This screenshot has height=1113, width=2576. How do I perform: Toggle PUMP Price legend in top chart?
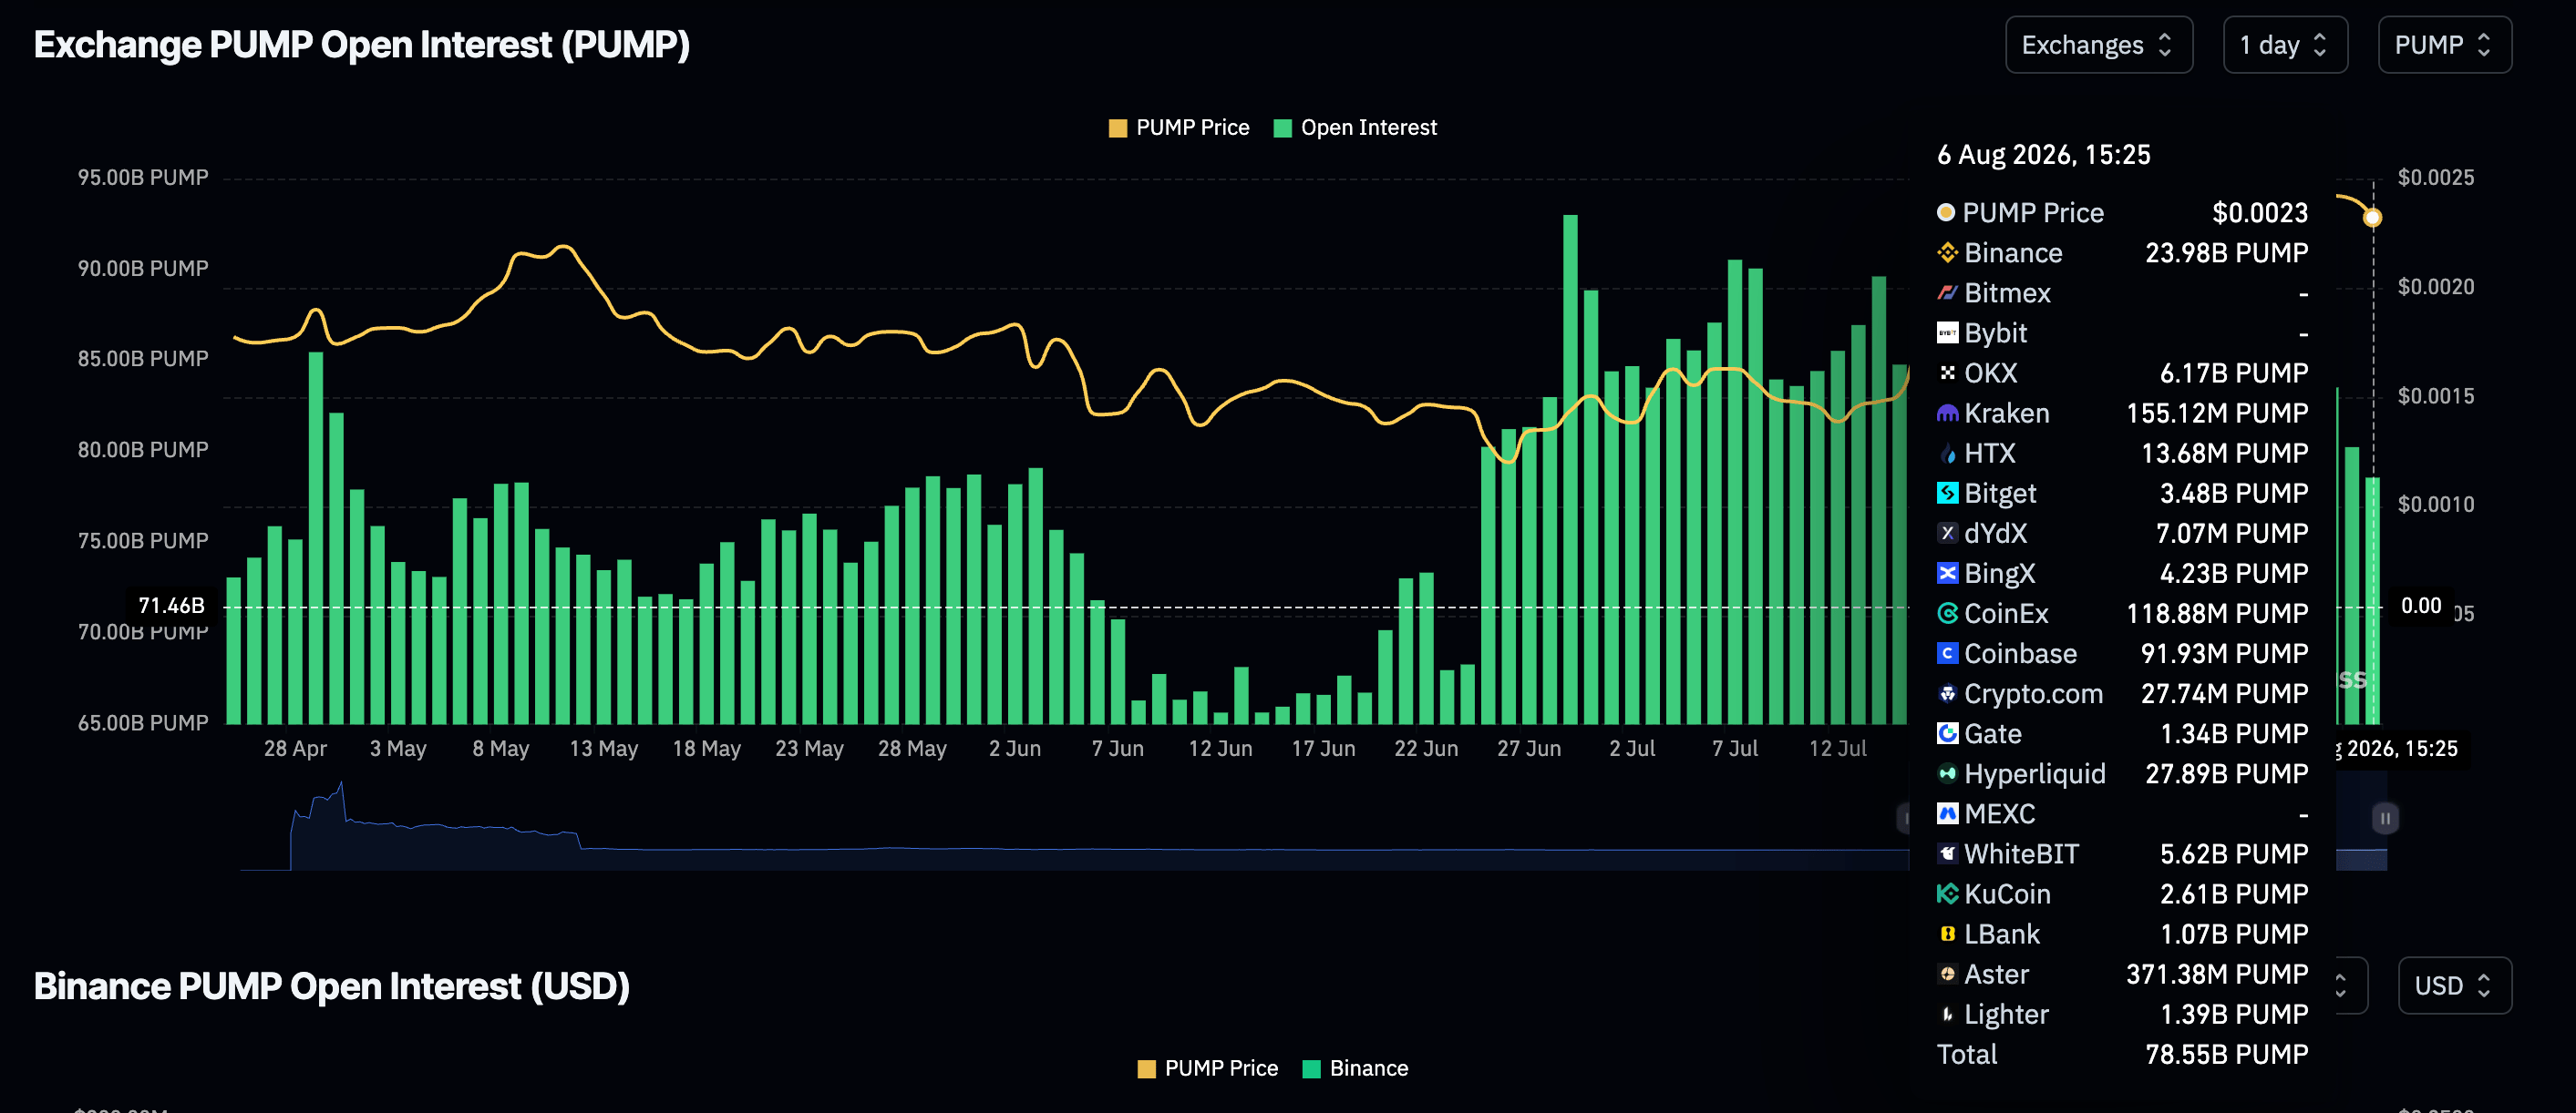pos(1180,128)
